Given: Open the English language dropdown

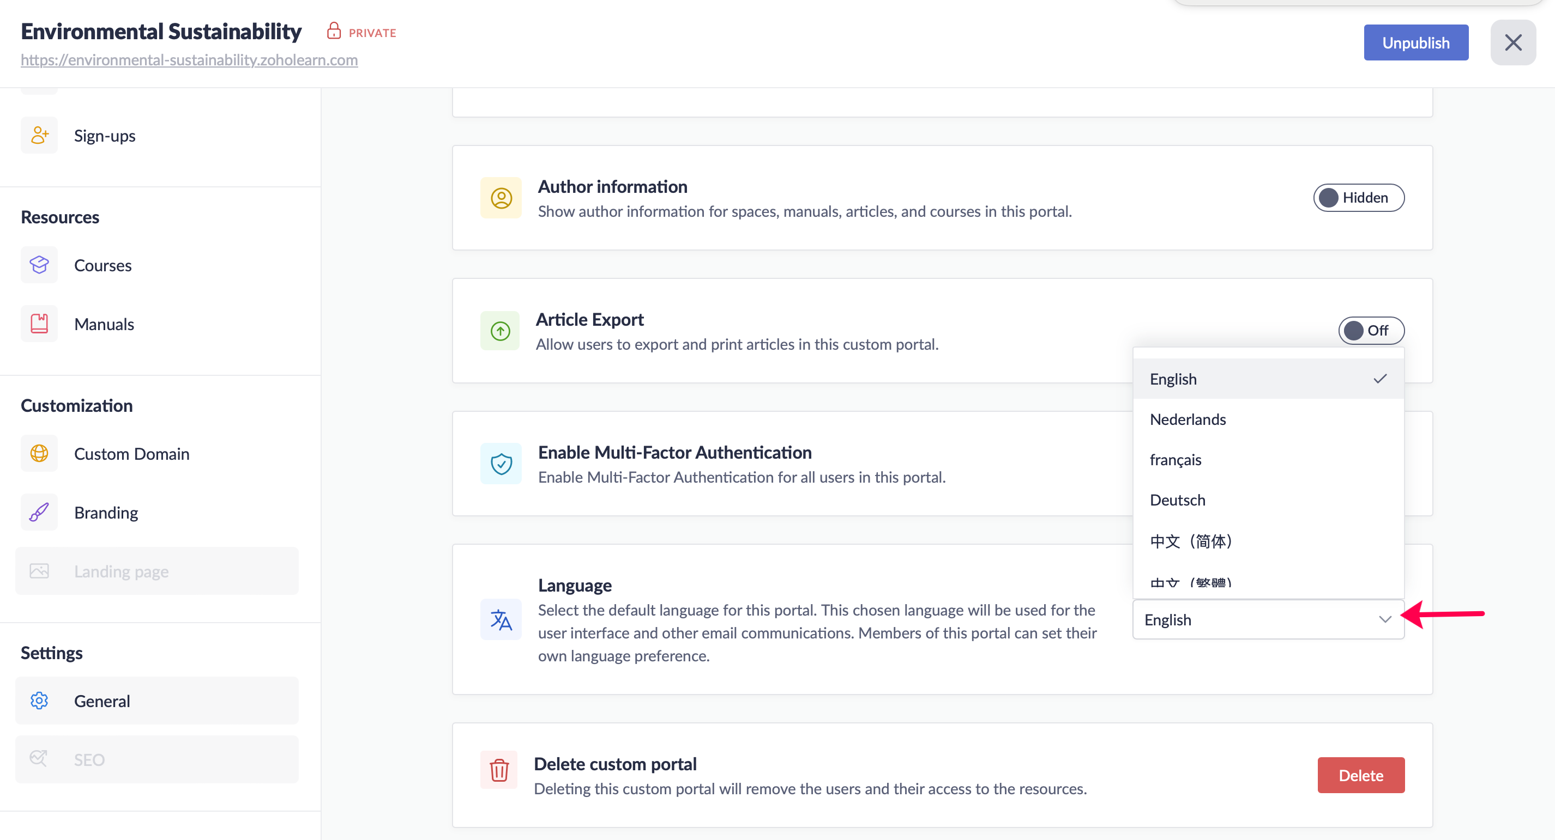Looking at the screenshot, I should (x=1268, y=619).
